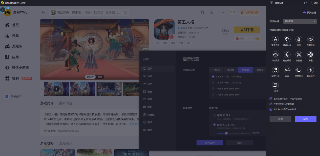320x156 pixels.
Task: Select the 键盘视角 key icon
Action: 287,54
